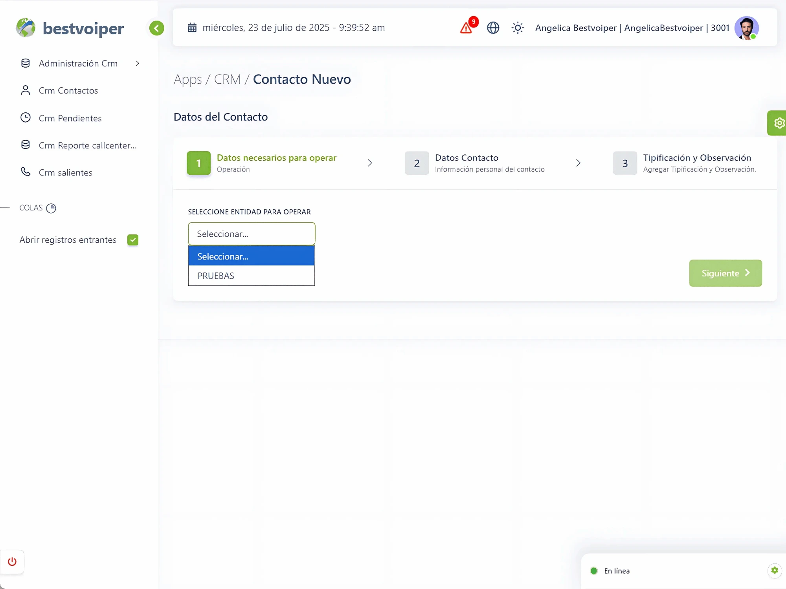Click the Crm salientes phone icon
This screenshot has width=786, height=589.
26,172
